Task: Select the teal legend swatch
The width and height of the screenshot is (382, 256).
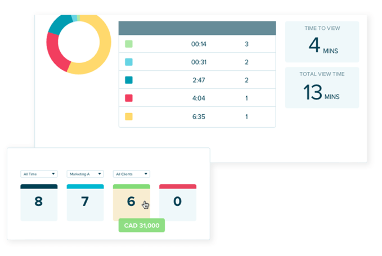Action: (x=128, y=80)
